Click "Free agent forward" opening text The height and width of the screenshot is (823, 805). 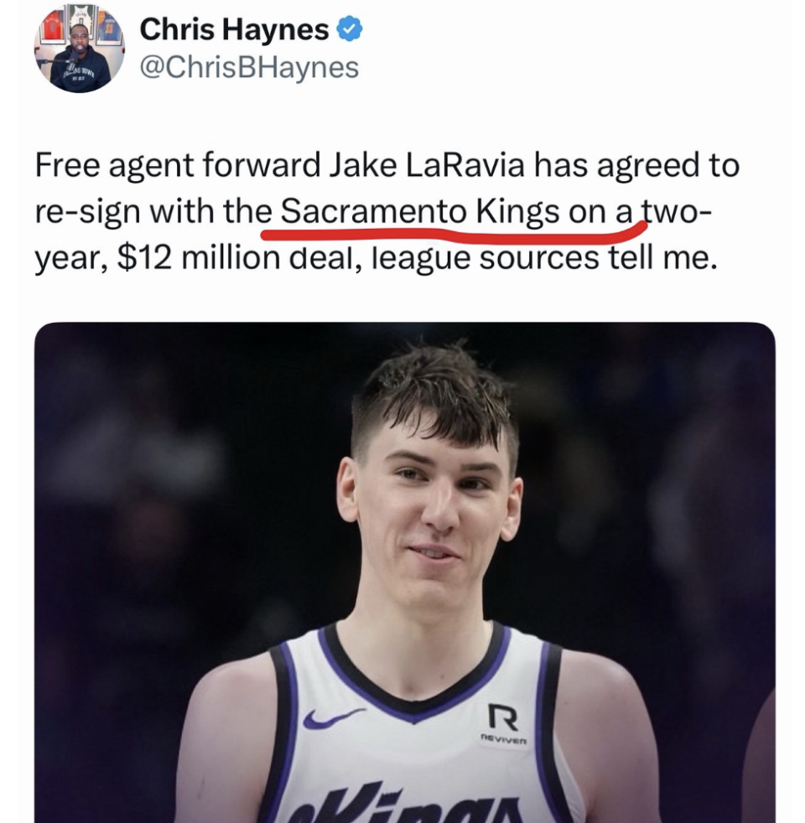tap(177, 166)
